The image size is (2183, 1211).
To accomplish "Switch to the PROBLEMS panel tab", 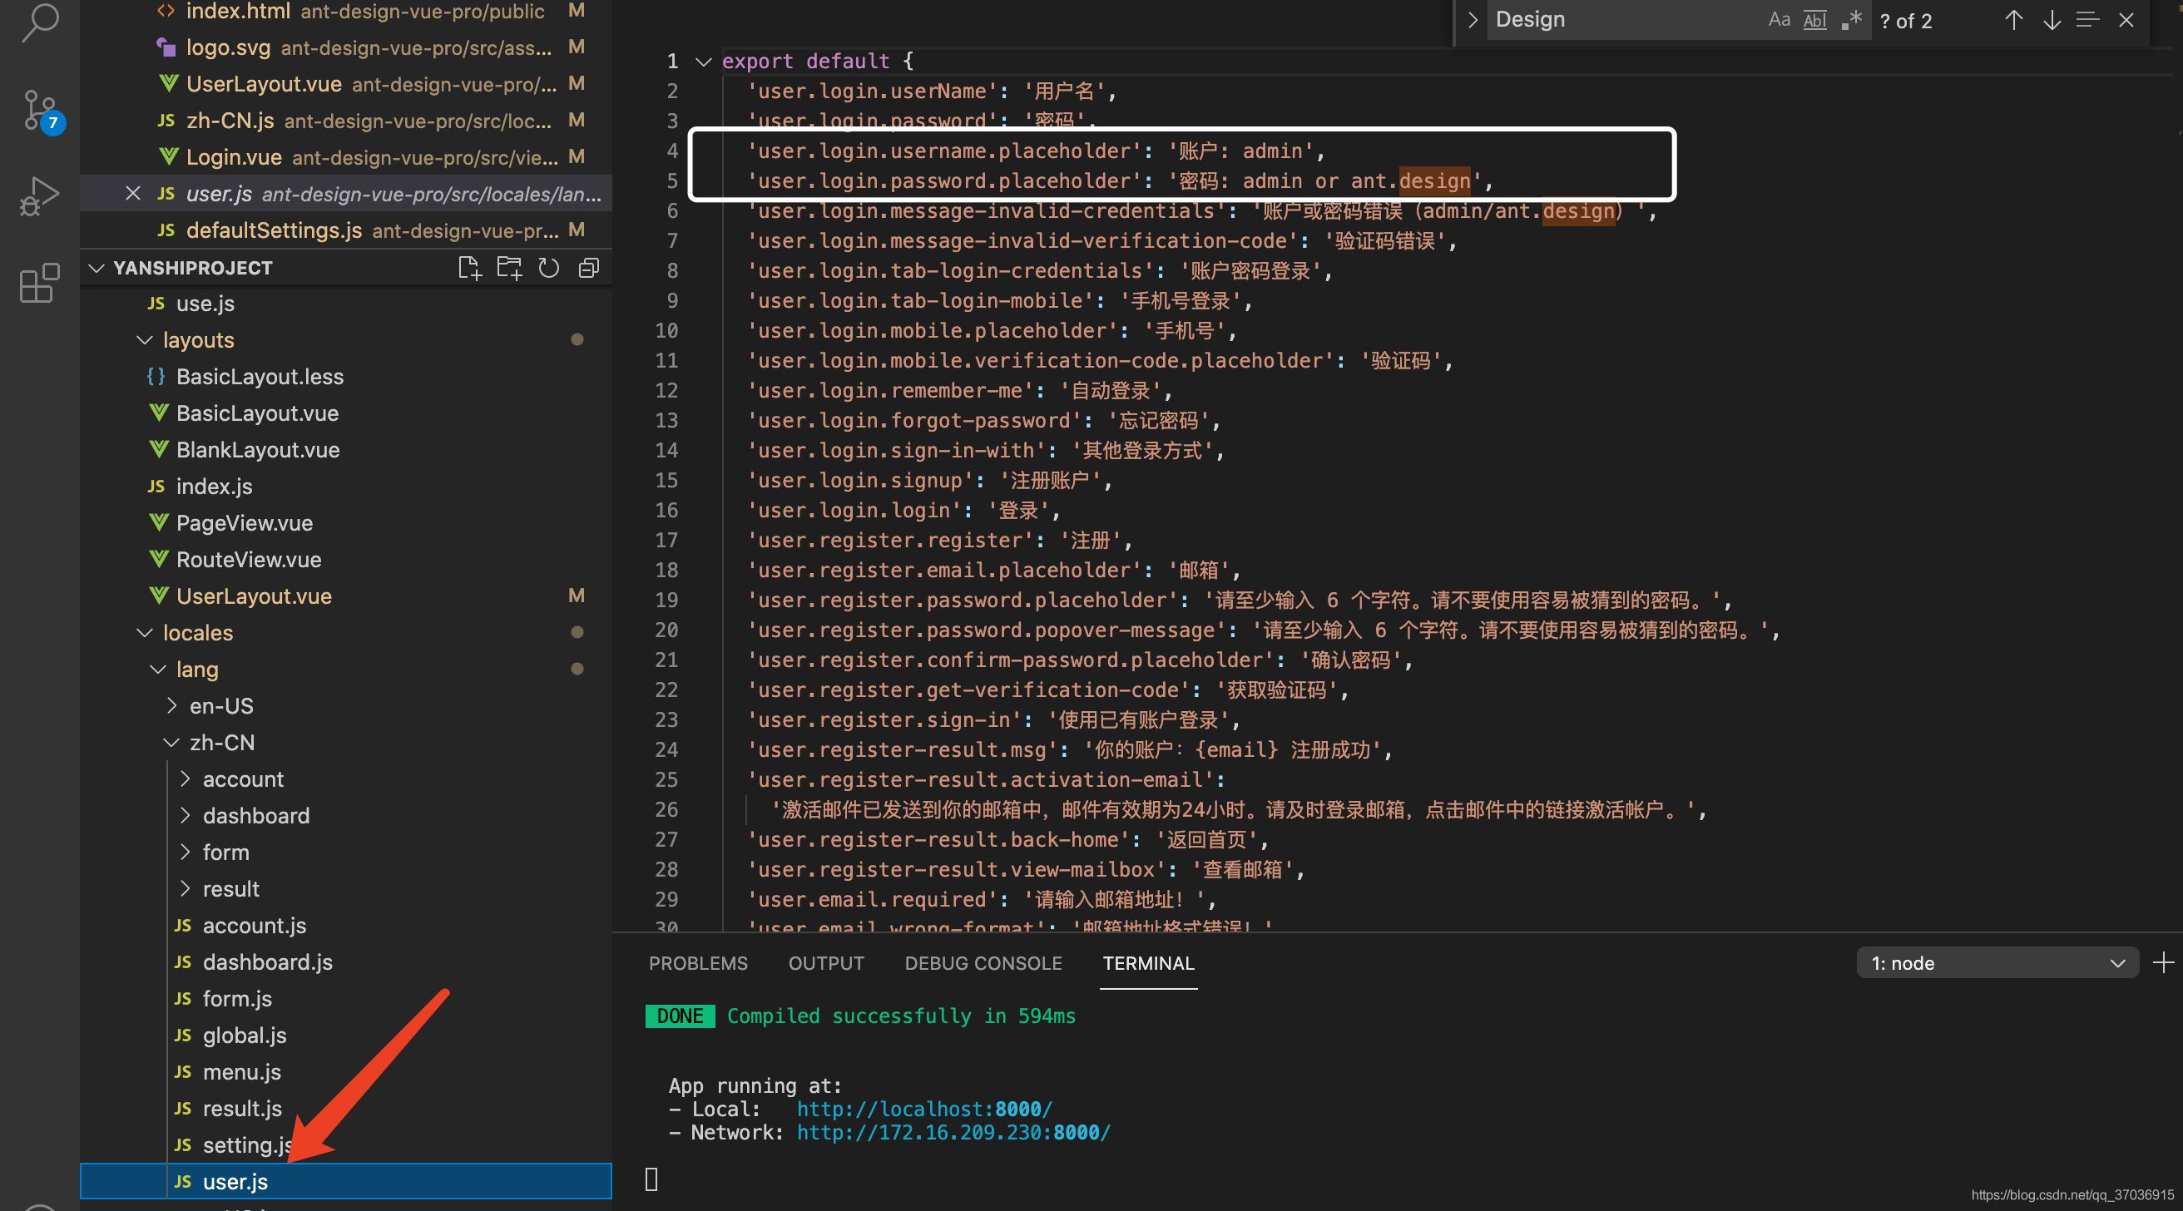I will click(697, 962).
